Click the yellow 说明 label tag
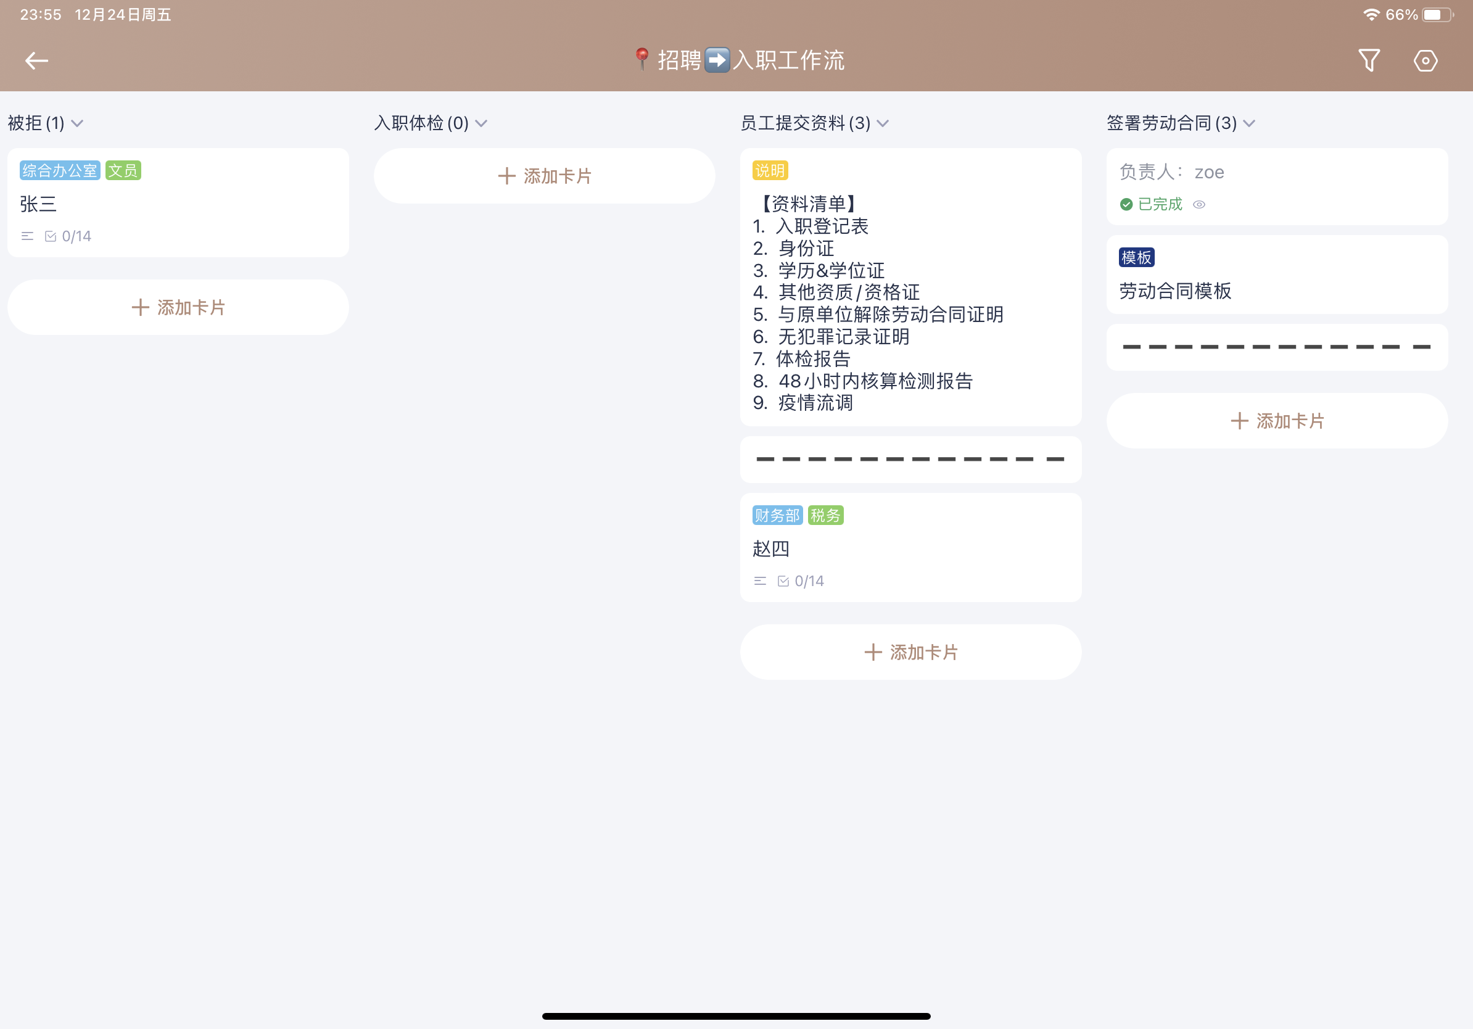1473x1029 pixels. pyautogui.click(x=770, y=171)
